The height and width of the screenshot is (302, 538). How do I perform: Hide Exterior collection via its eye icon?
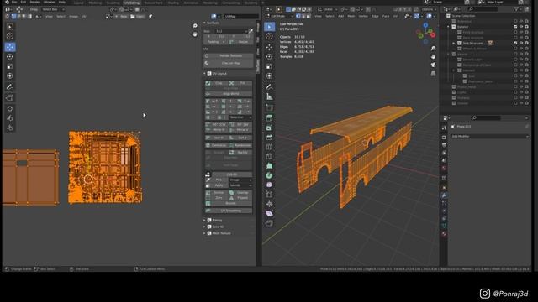pos(521,27)
